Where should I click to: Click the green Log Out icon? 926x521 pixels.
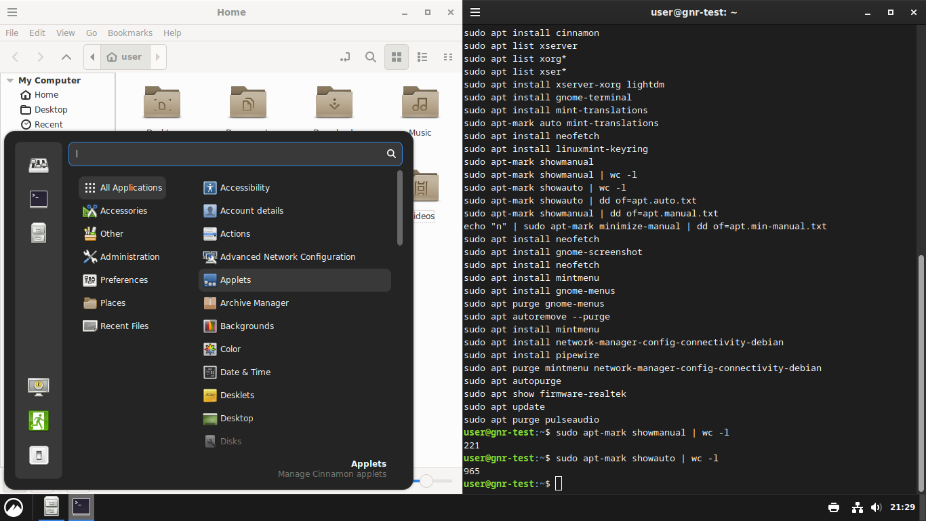point(39,421)
